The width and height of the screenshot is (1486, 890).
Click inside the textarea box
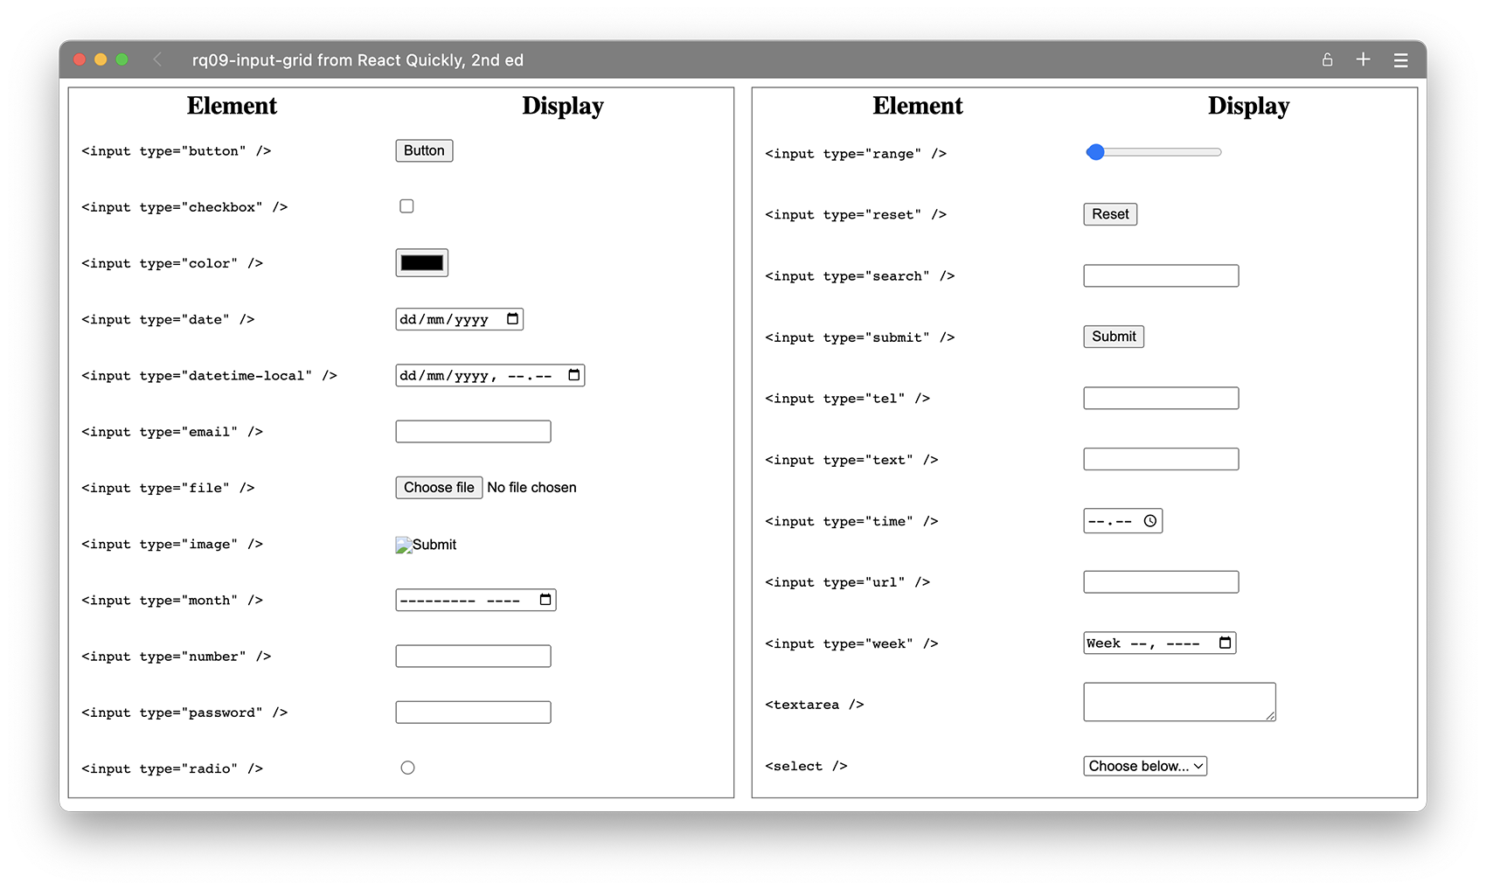(1178, 702)
